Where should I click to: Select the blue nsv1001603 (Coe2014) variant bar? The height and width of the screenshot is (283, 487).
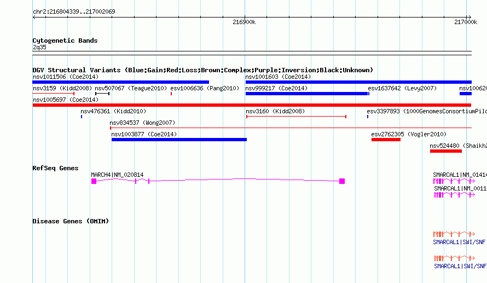pyautogui.click(x=358, y=82)
